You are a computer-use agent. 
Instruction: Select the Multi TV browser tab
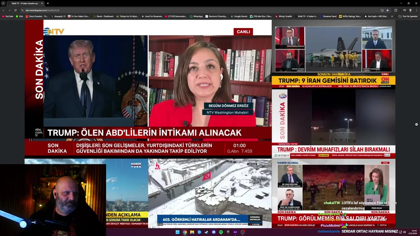[x=26, y=3]
